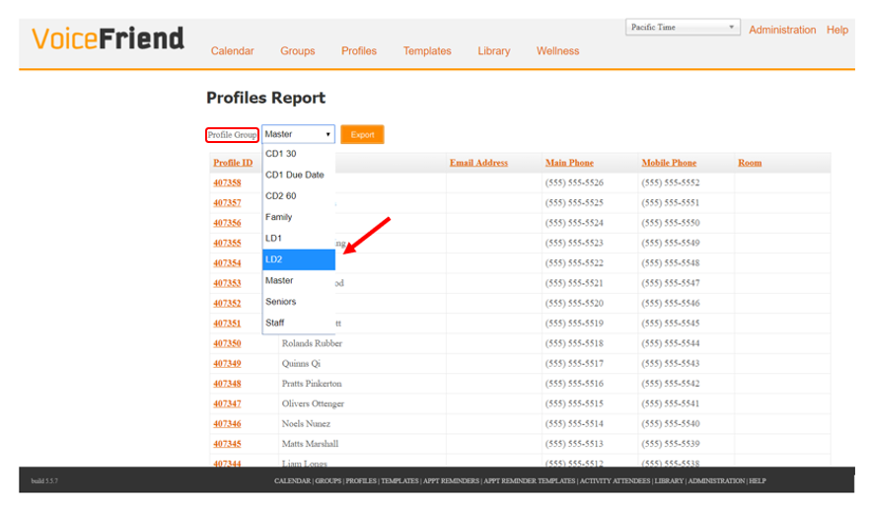
Task: Sort by the Email Address column header
Action: [x=478, y=163]
